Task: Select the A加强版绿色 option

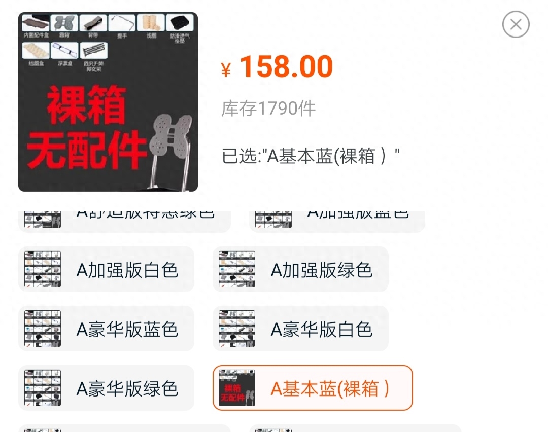Action: 300,269
